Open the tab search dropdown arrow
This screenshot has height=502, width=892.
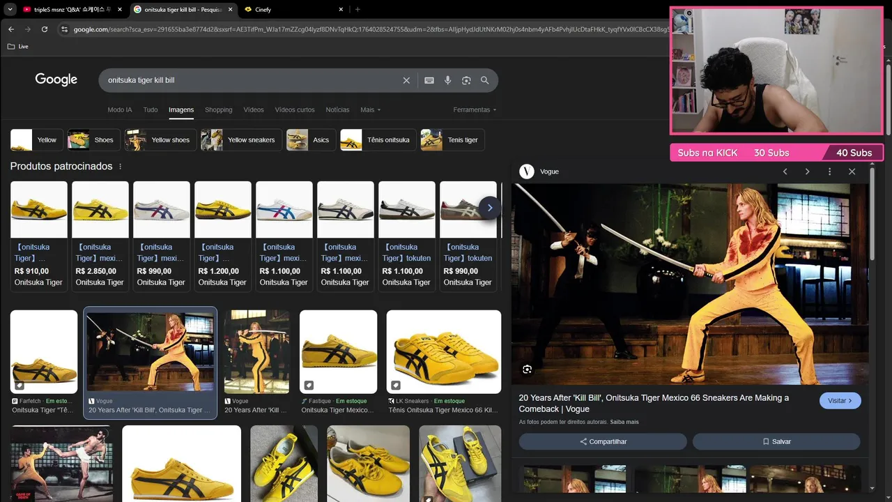click(10, 9)
